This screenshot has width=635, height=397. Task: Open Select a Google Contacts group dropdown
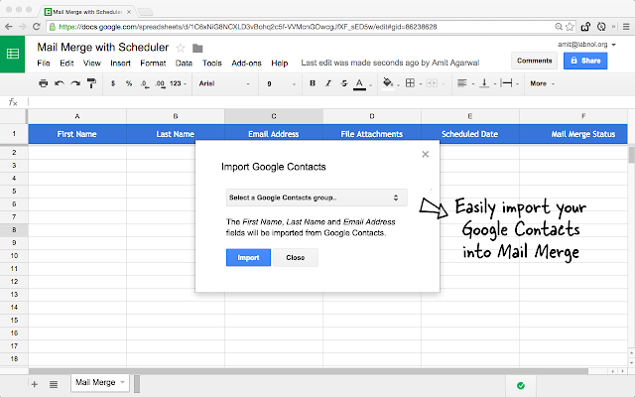(x=317, y=198)
